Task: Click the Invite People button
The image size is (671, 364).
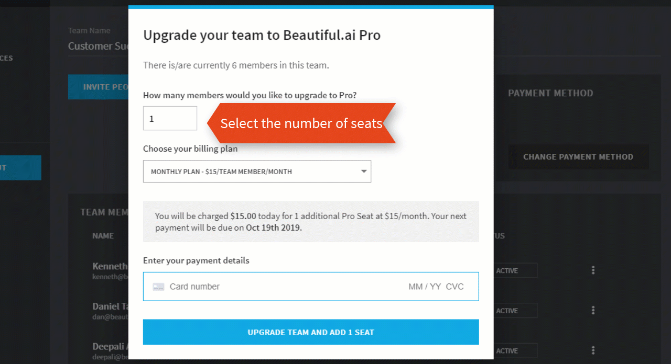Action: [99, 87]
